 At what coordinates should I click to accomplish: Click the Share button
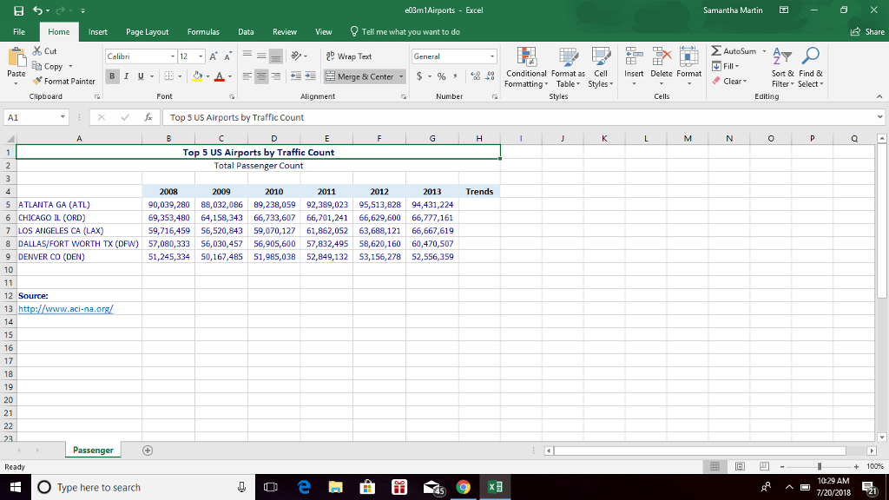coord(866,30)
